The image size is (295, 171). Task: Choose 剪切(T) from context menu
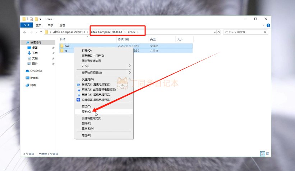(x=104, y=106)
